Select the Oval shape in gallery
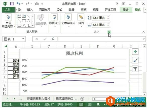 click(28, 21)
